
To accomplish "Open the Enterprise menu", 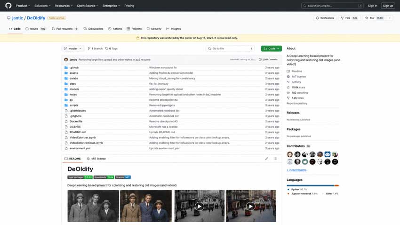I will pos(111,6).
